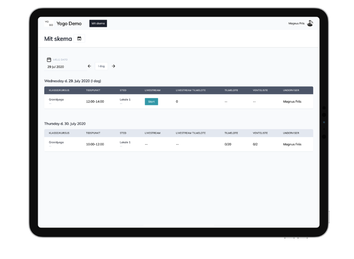Viewport: 354px width, 259px height.
Task: Click the Livestream column header
Action: [152, 90]
